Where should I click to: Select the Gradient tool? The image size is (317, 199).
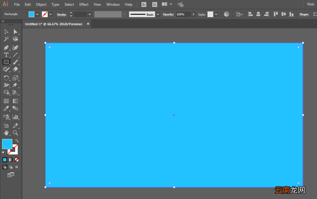[x=15, y=101]
